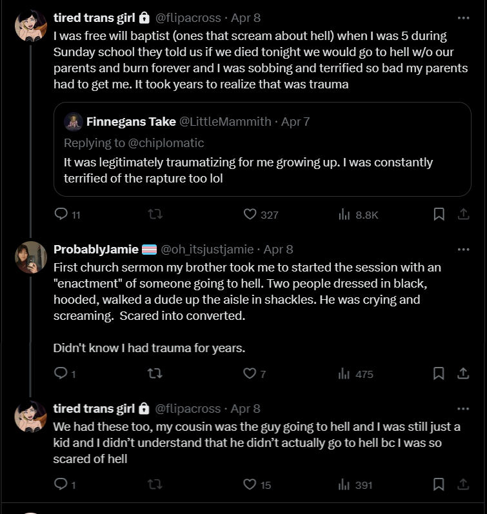
Task: Open more options on the last tweet
Action: [x=463, y=409]
